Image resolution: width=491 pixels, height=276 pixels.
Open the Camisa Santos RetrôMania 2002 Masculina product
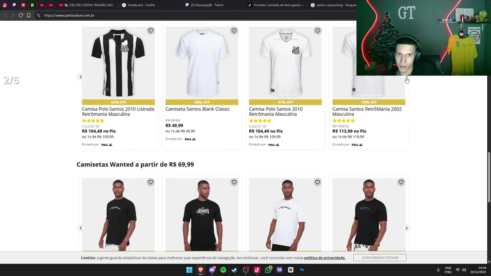click(x=367, y=112)
